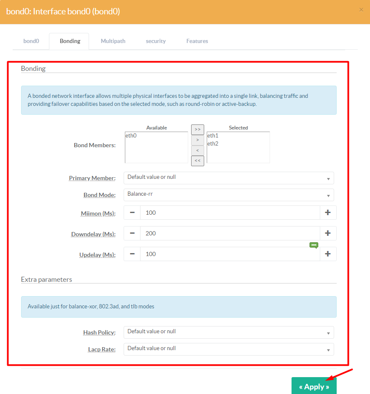Click the « Apply » button
Viewport: 370px width, 394px height.
[314, 385]
